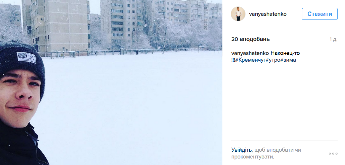Open the vanyashatenko profile from header username

pos(268,14)
